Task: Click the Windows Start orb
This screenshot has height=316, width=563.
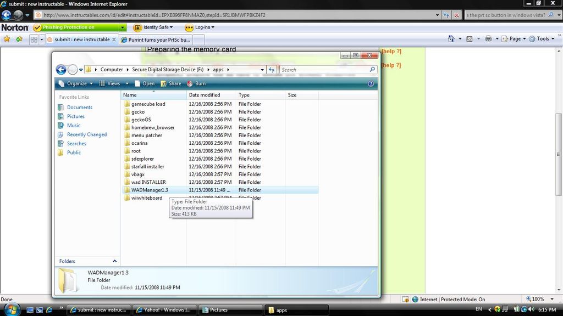Action: click(12, 309)
